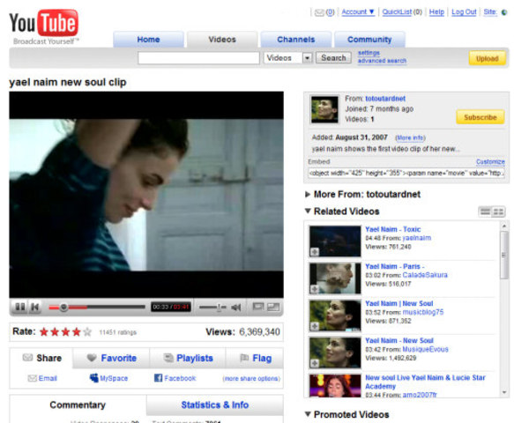The image size is (514, 423).
Task: Select the Favorite tab
Action: pyautogui.click(x=111, y=358)
